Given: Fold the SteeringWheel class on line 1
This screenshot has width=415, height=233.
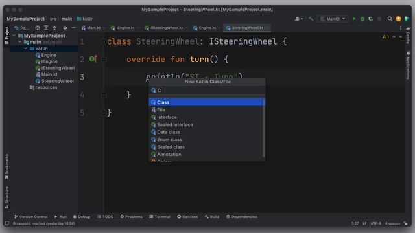Looking at the screenshot, I should click(x=104, y=41).
